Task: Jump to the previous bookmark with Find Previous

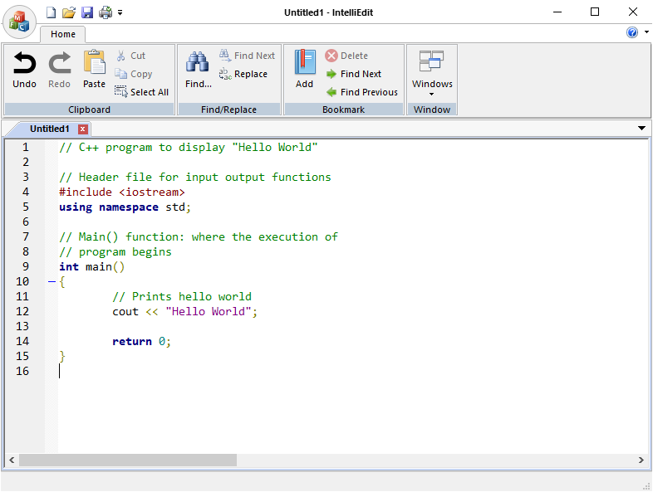Action: 361,92
